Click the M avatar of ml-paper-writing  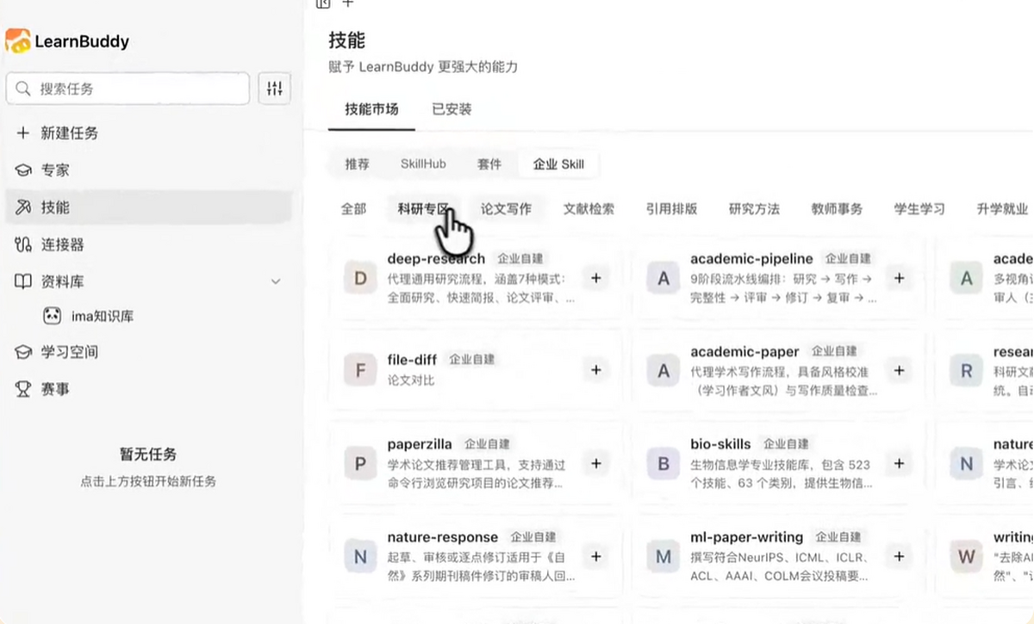tap(663, 557)
